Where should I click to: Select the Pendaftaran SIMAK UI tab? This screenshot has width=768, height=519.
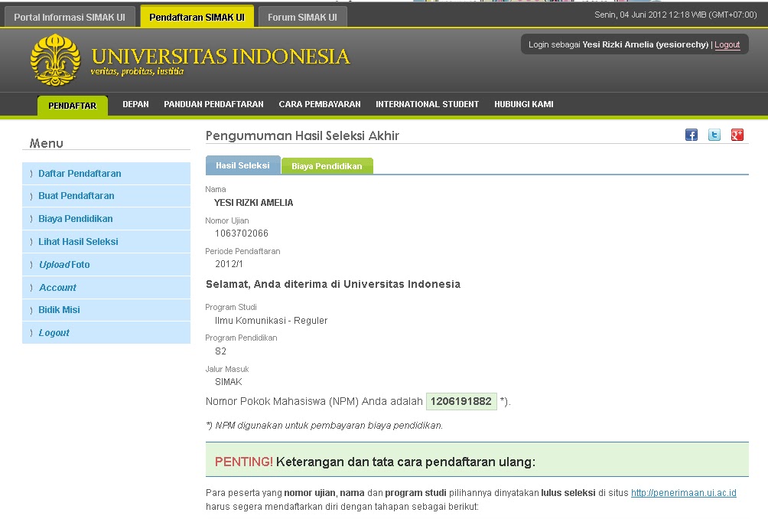click(x=197, y=17)
